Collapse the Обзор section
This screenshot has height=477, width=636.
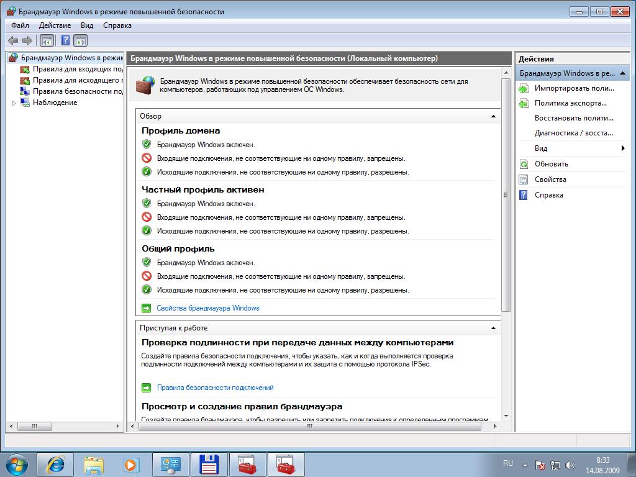[x=493, y=116]
